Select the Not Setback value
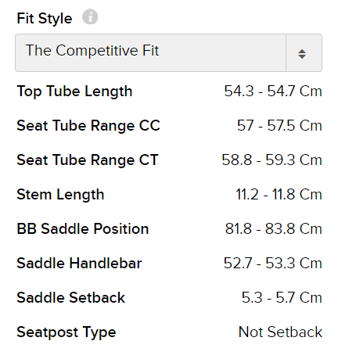The image size is (338, 359). [x=280, y=332]
